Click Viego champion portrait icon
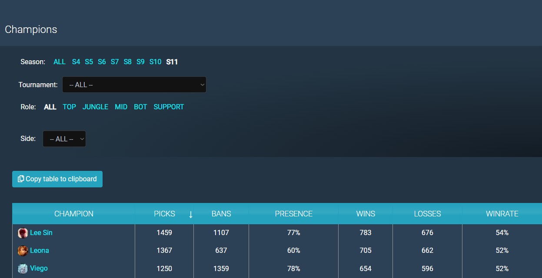 click(x=23, y=268)
